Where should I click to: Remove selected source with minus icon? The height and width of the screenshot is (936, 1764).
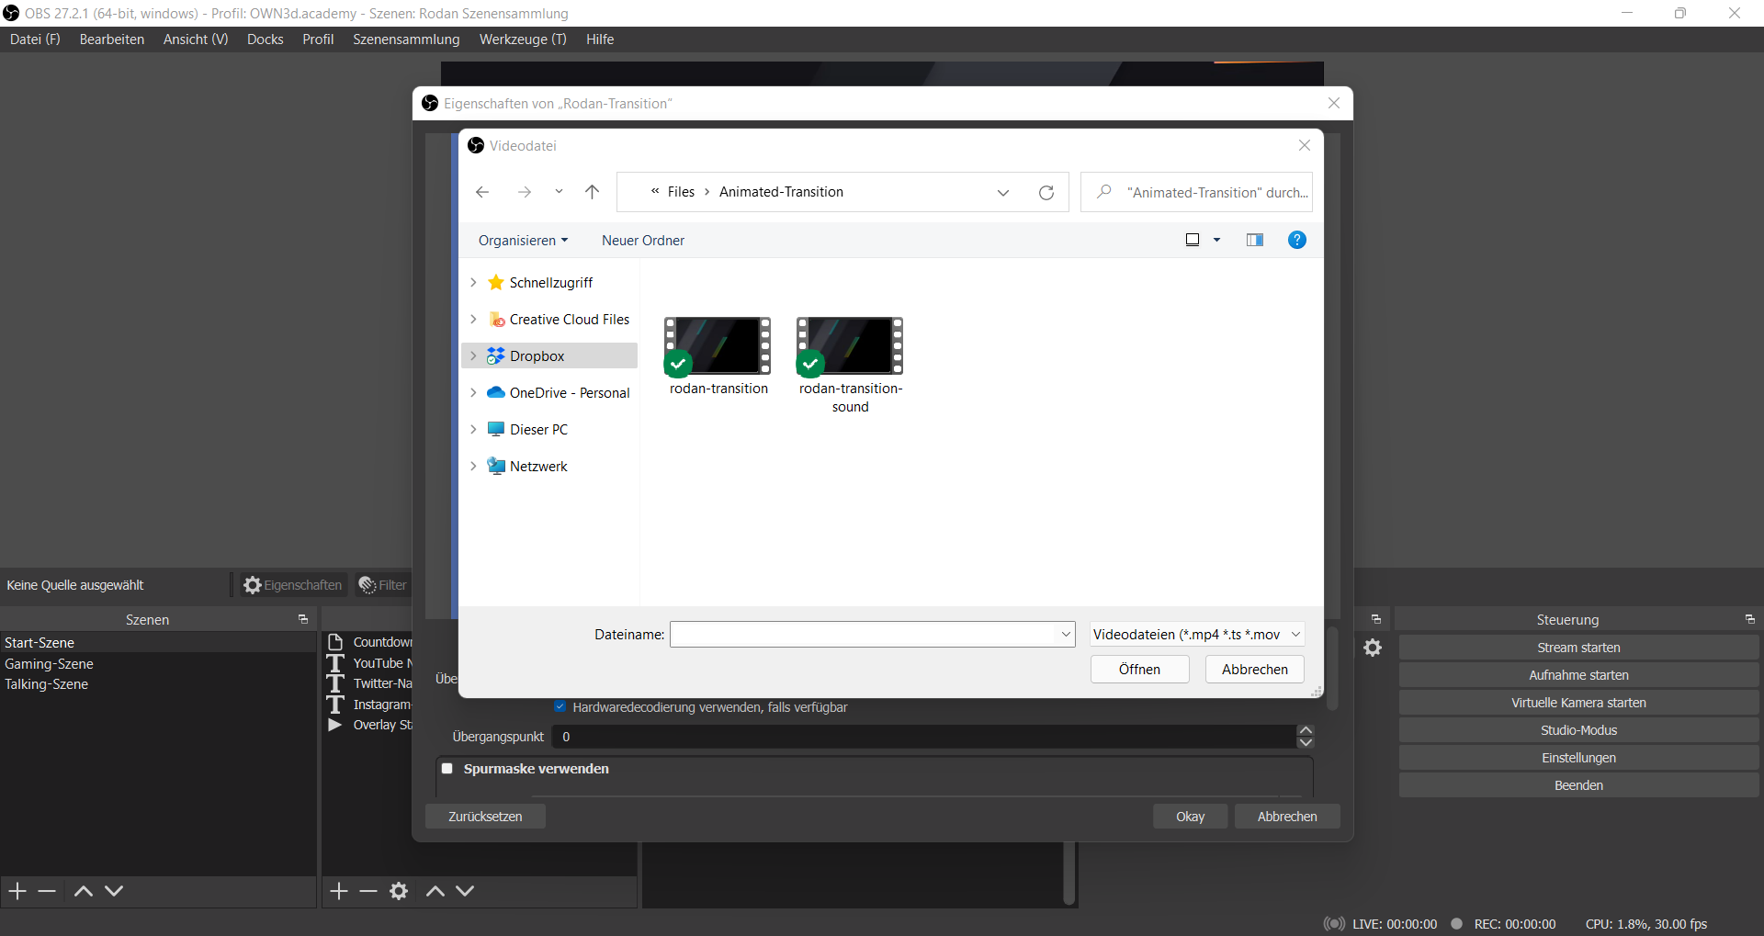point(368,891)
